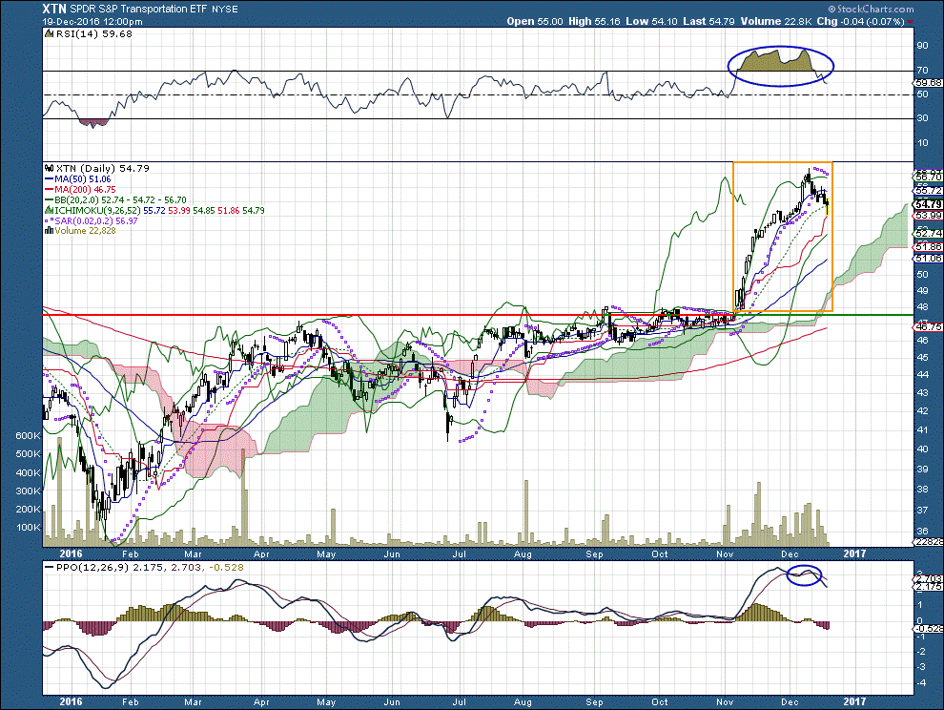Click the 30 level on RSI axis
This screenshot has width=944, height=710.
922,118
